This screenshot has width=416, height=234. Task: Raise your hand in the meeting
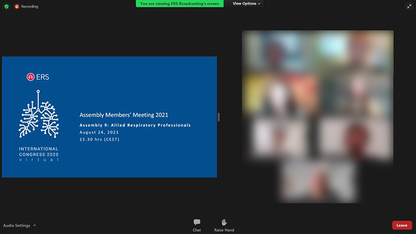pyautogui.click(x=224, y=225)
